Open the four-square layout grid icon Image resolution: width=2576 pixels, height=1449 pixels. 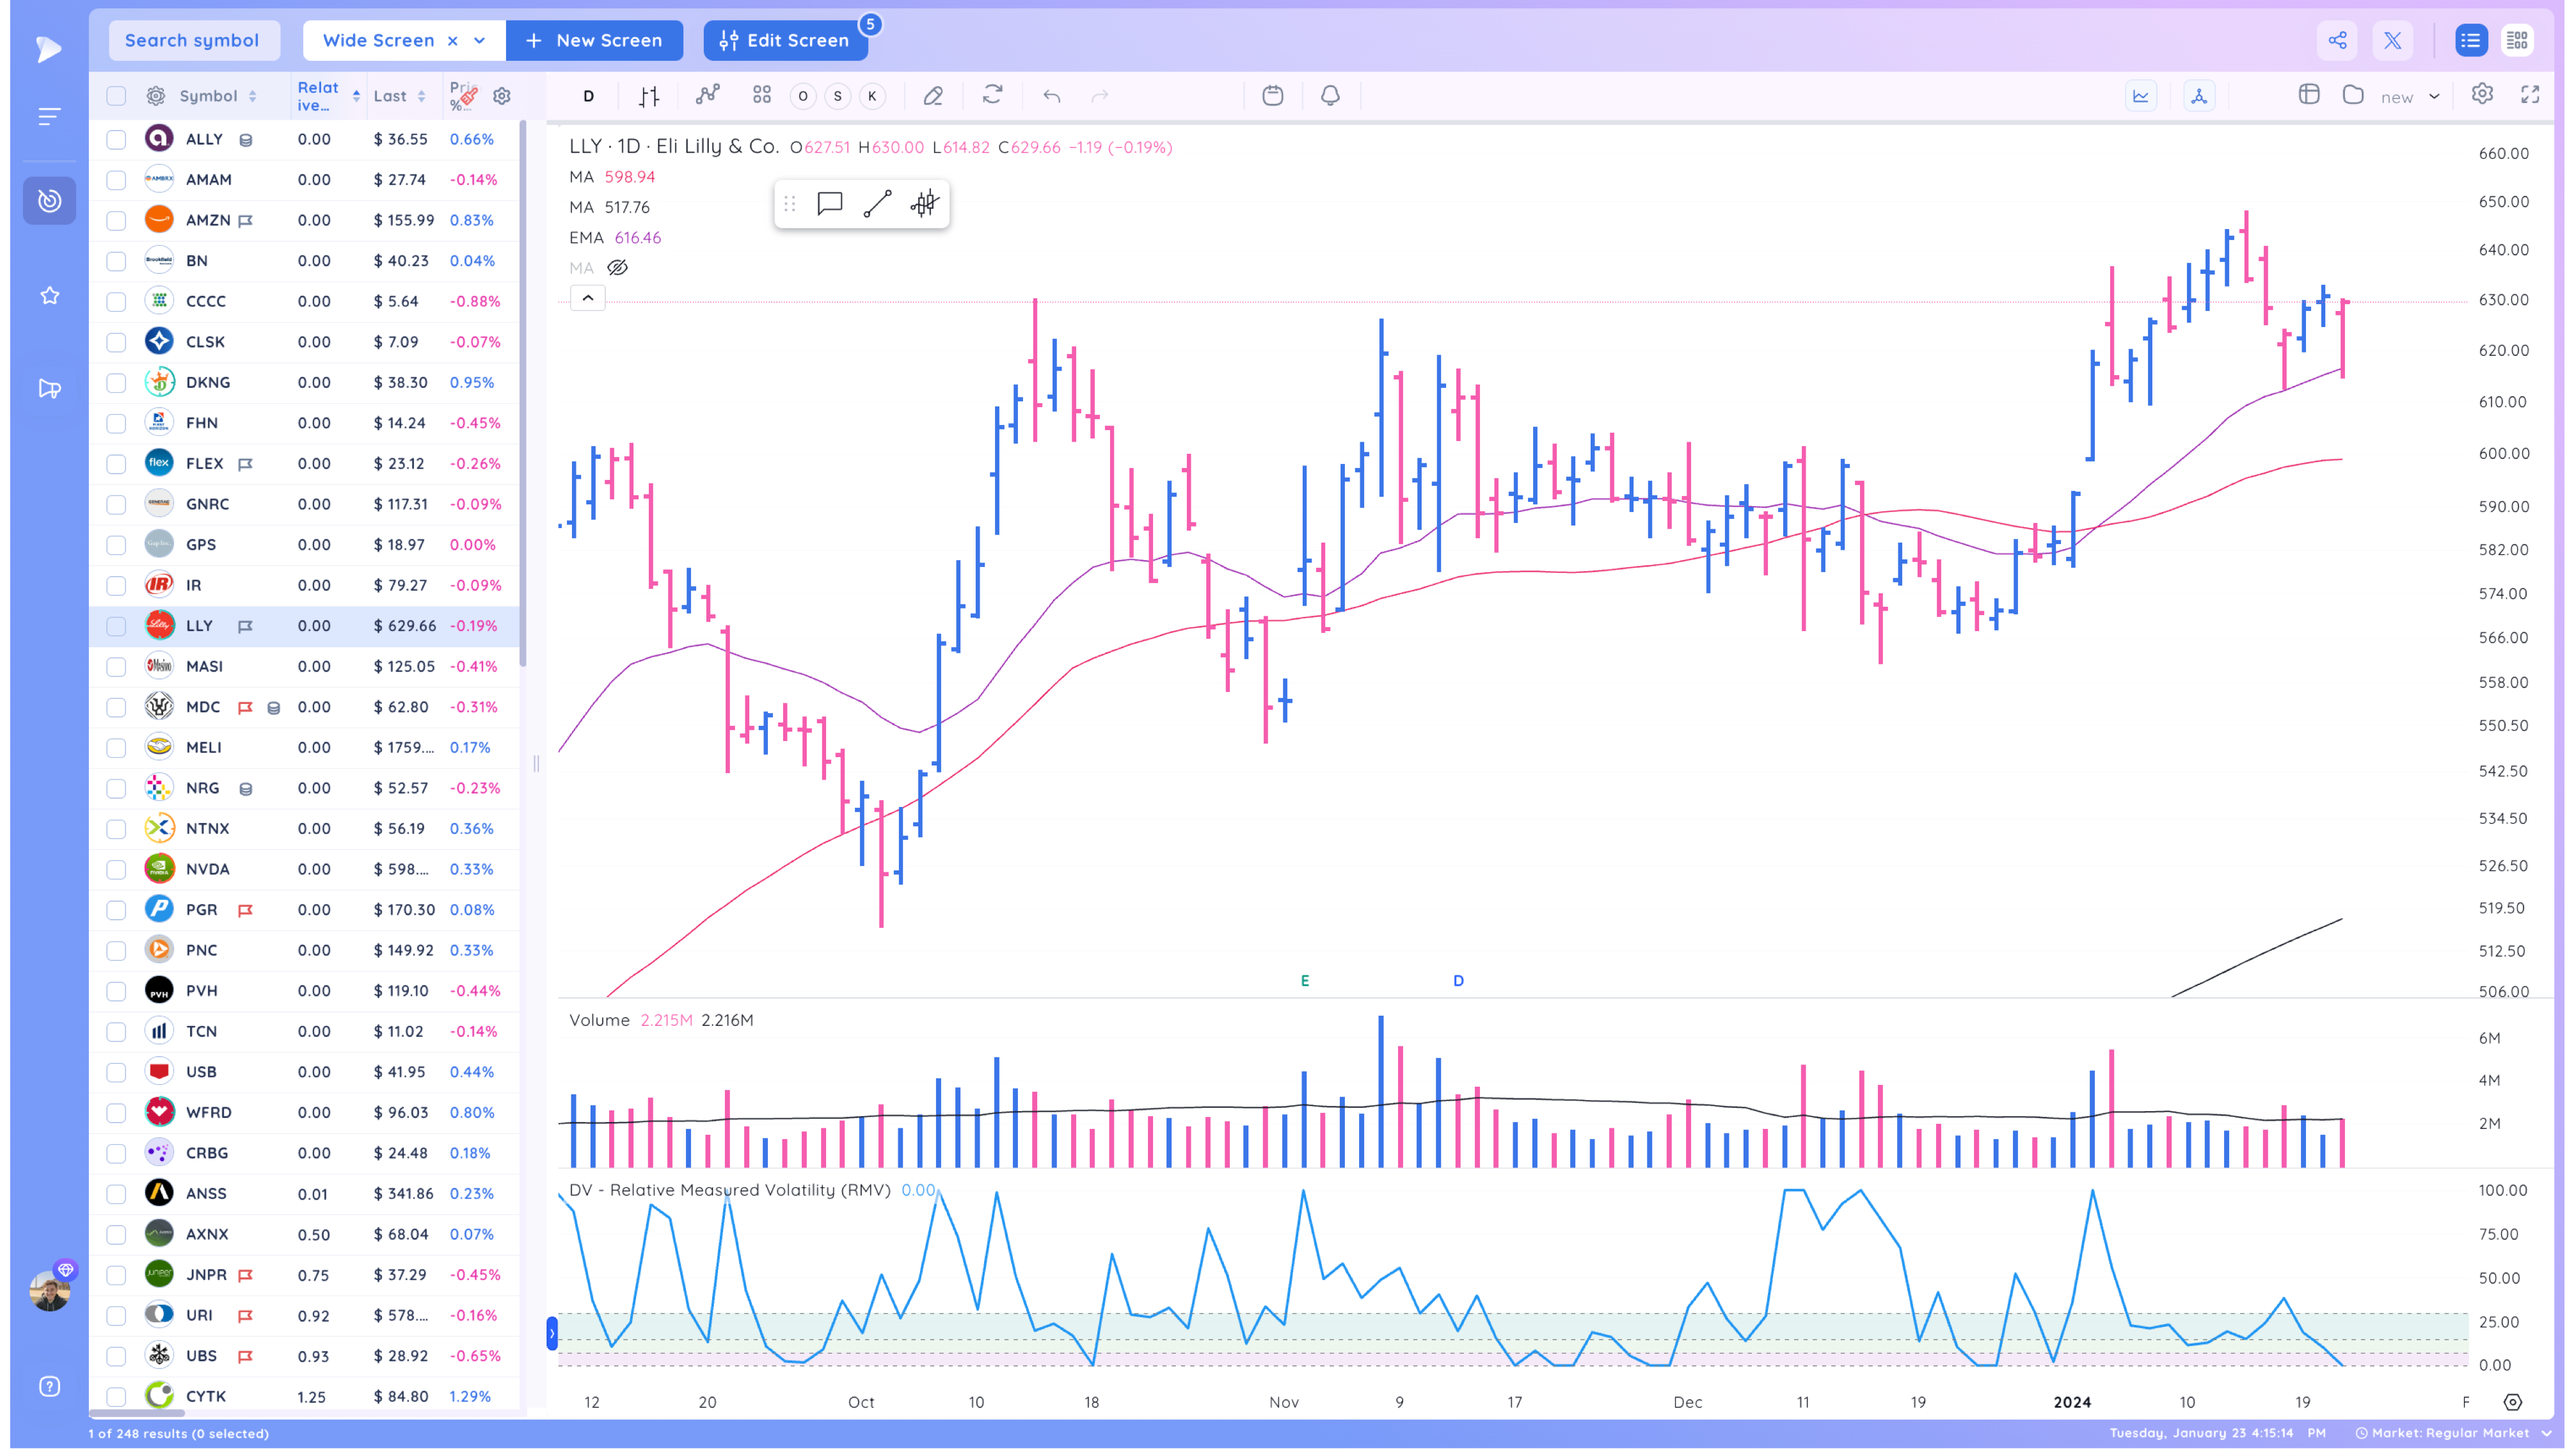tap(762, 96)
